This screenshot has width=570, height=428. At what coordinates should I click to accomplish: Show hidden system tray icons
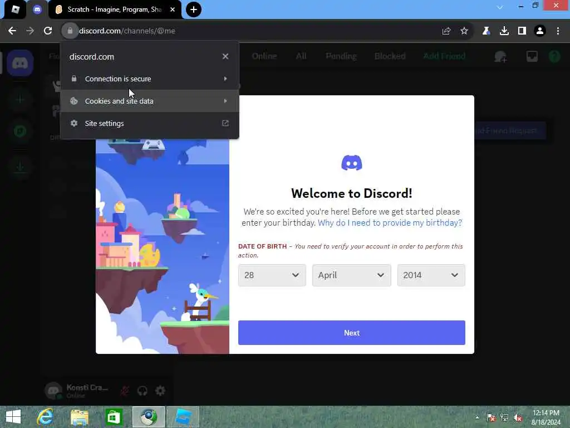[x=477, y=417]
